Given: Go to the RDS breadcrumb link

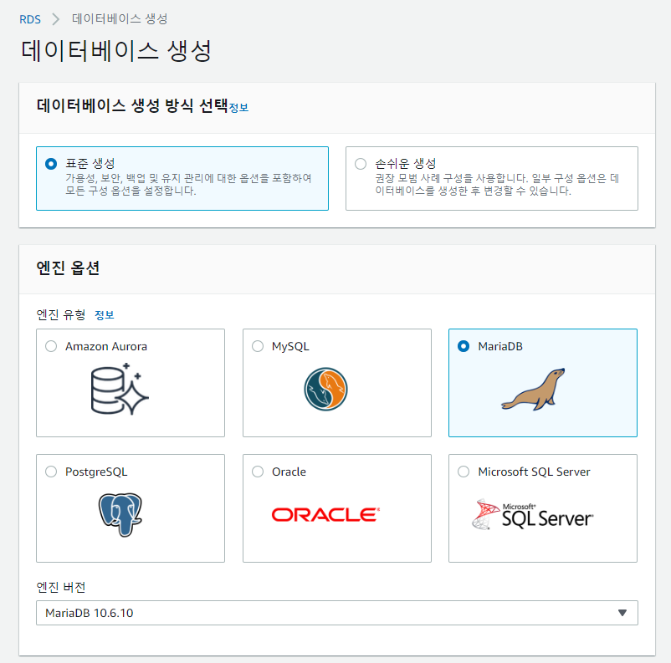Looking at the screenshot, I should click(30, 19).
